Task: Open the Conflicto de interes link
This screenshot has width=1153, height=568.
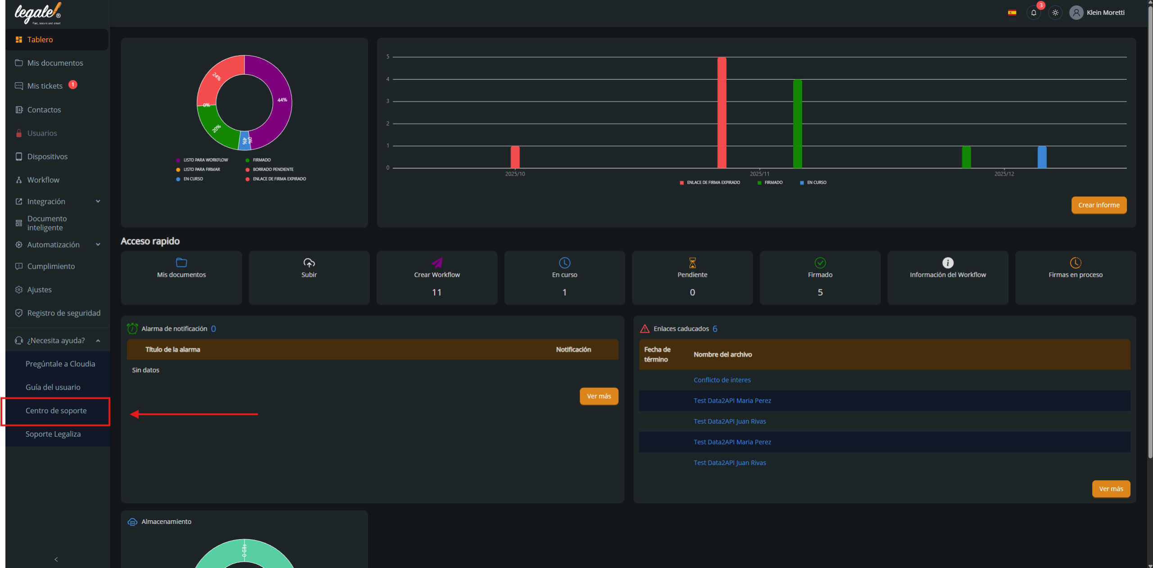Action: [722, 380]
